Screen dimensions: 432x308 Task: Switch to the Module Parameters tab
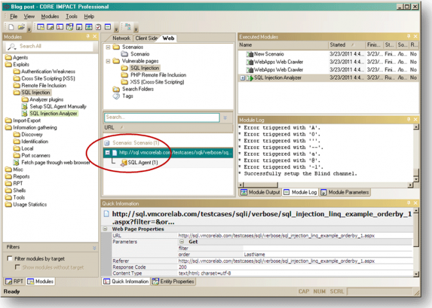[x=345, y=192]
